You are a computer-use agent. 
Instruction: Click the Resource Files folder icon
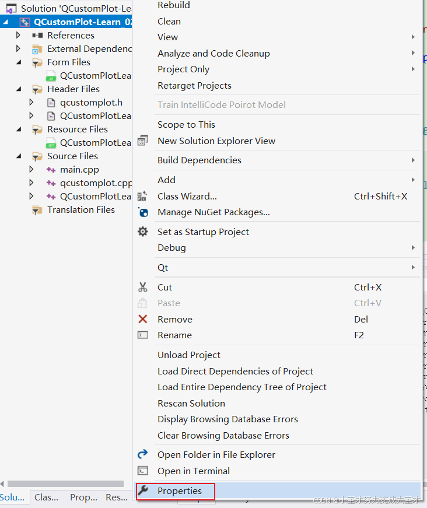pyautogui.click(x=37, y=129)
